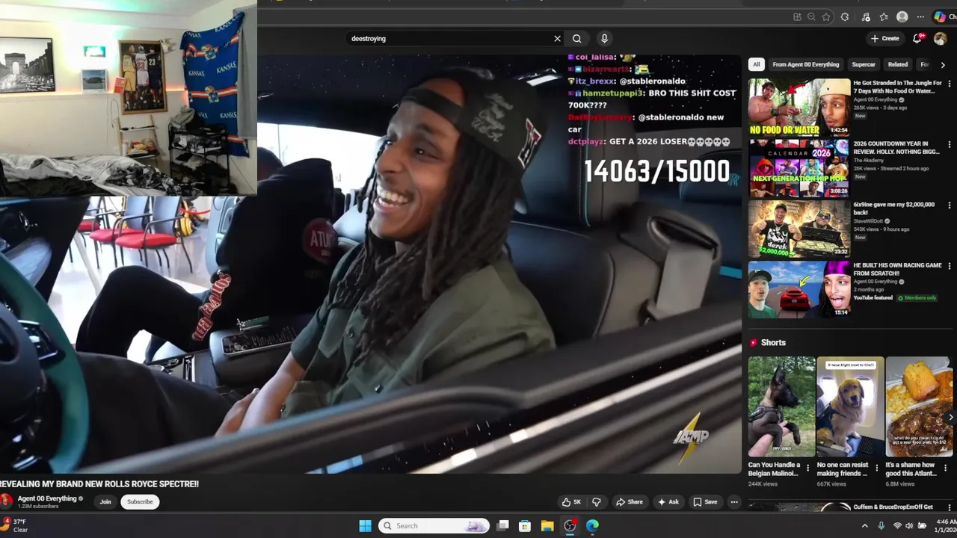Viewport: 957px width, 538px height.
Task: Start voice search with the microphone icon
Action: (604, 39)
